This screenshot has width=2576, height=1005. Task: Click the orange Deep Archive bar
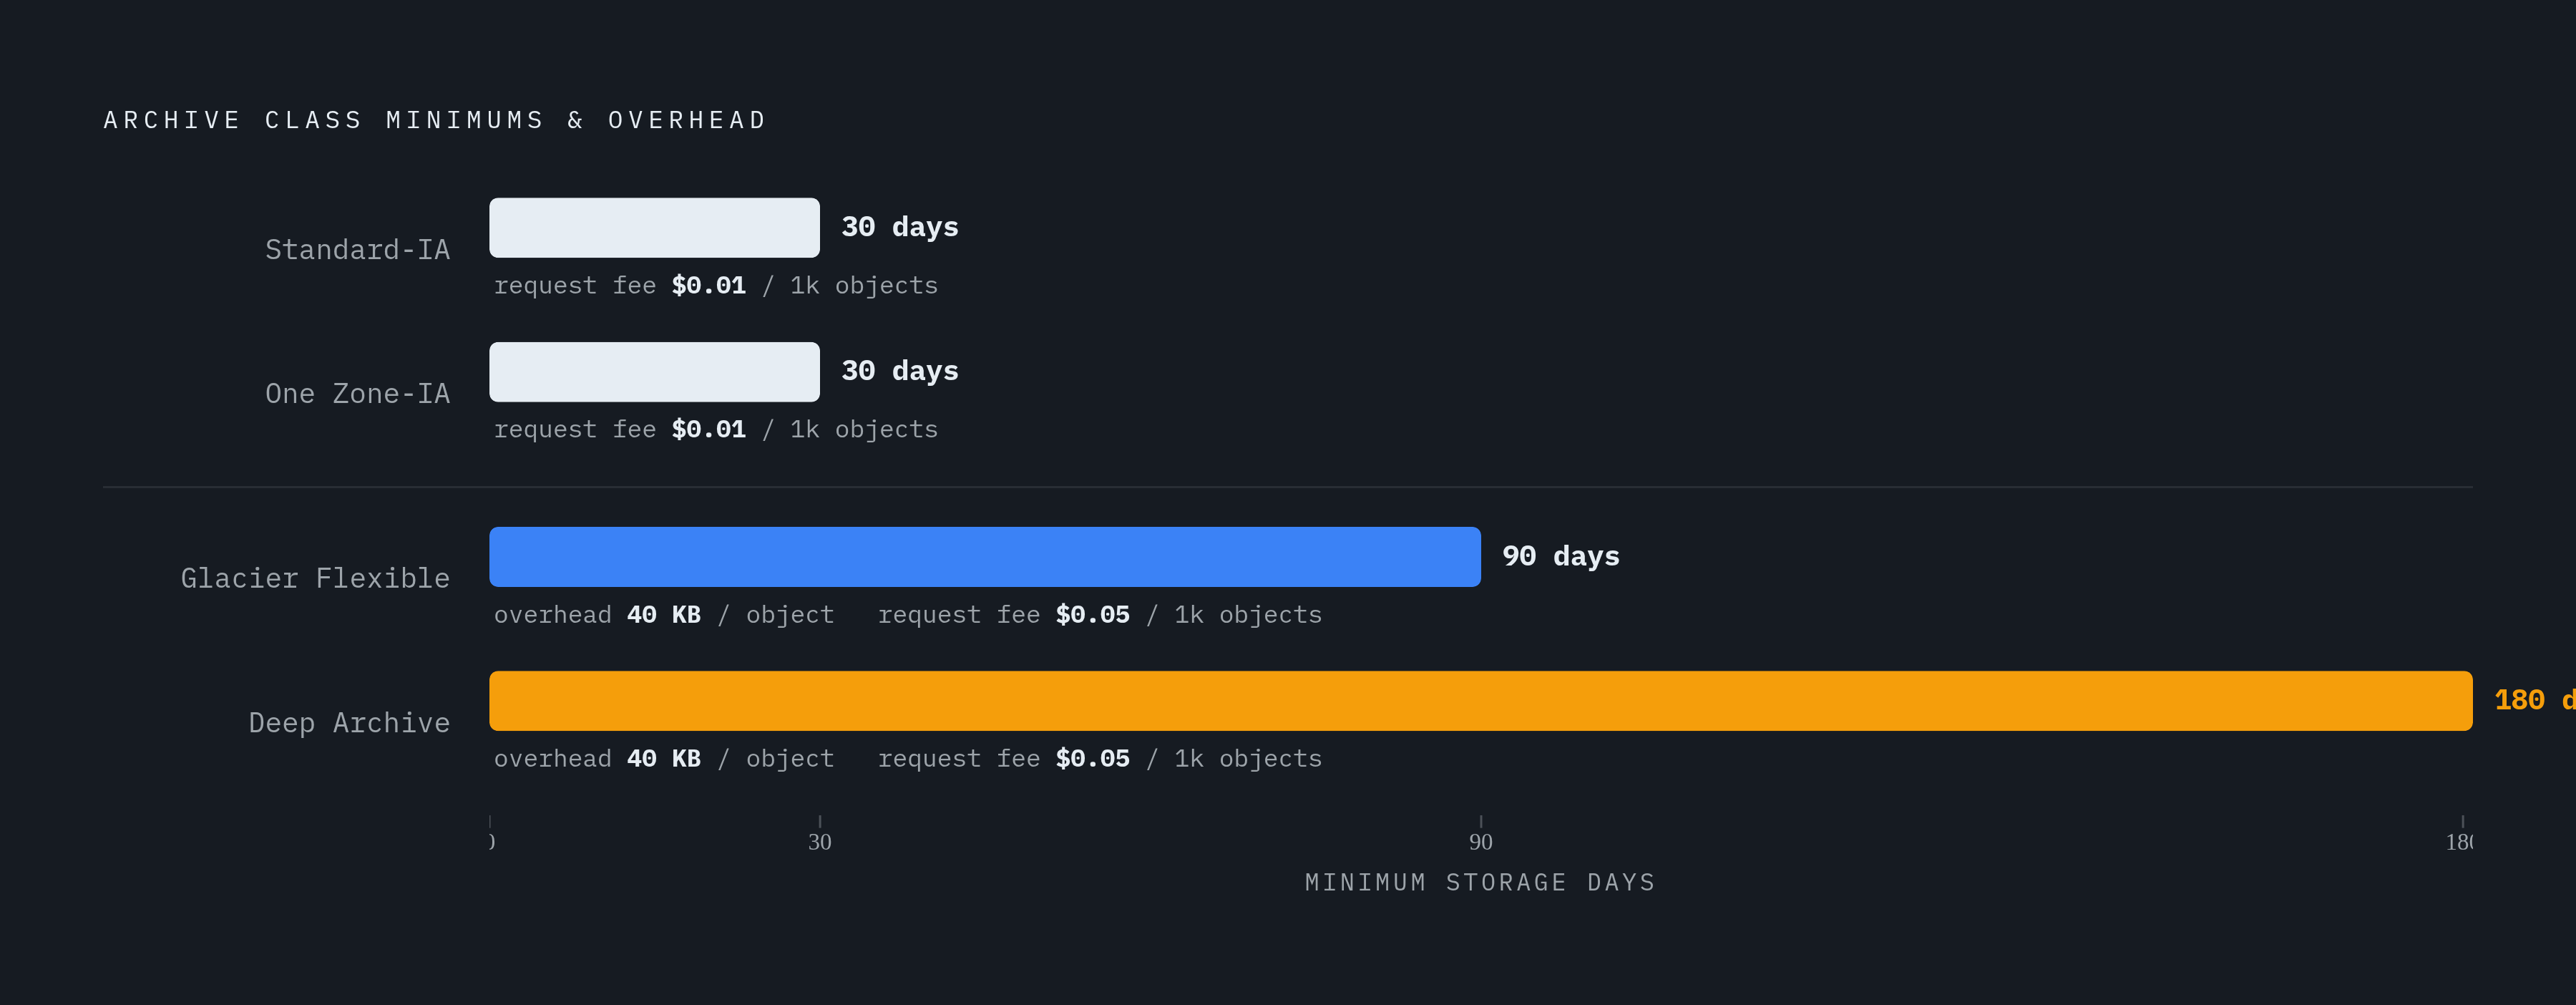coord(1481,701)
